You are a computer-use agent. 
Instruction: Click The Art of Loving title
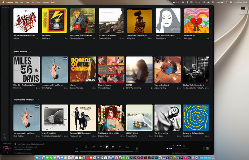(x=161, y=133)
